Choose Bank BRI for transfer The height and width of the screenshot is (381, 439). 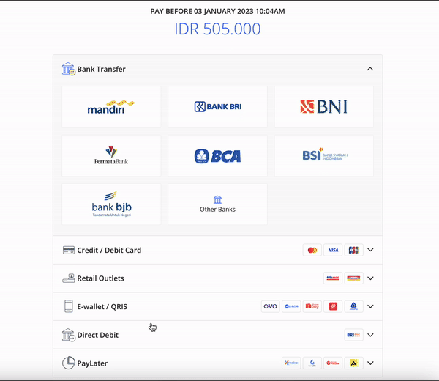tap(217, 107)
